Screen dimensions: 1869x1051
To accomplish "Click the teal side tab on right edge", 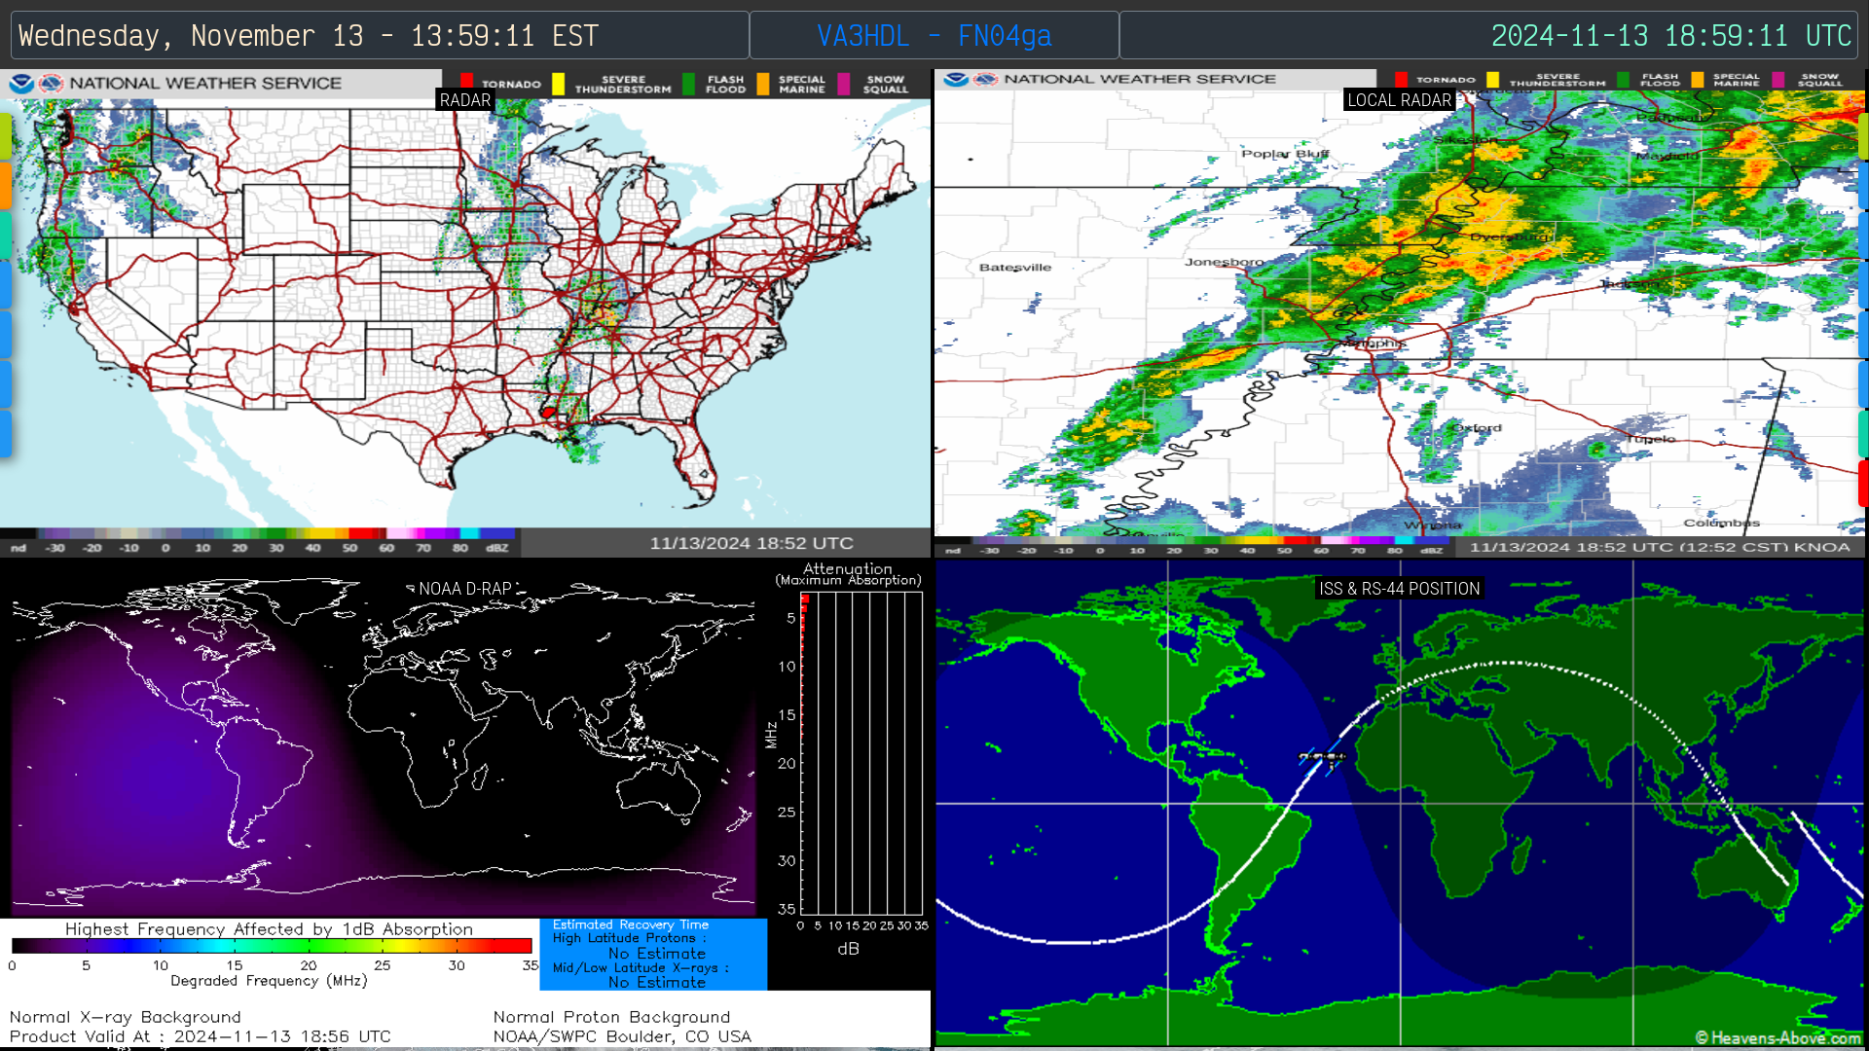I will pos(1863,434).
